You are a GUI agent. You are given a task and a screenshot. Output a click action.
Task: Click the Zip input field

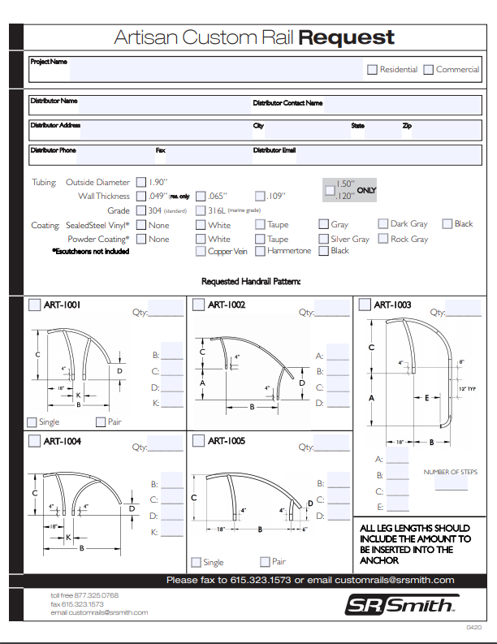(446, 128)
